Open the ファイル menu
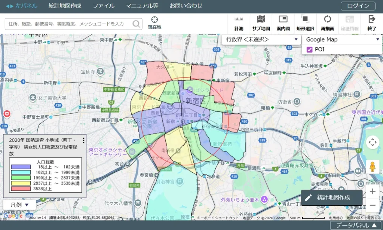The height and width of the screenshot is (230, 383). pyautogui.click(x=104, y=6)
